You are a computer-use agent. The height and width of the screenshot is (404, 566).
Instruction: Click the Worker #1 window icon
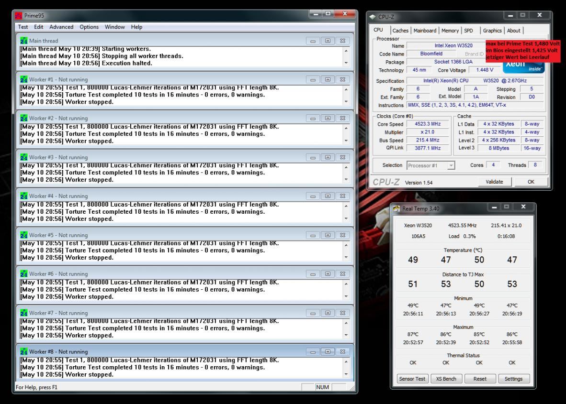pos(24,79)
